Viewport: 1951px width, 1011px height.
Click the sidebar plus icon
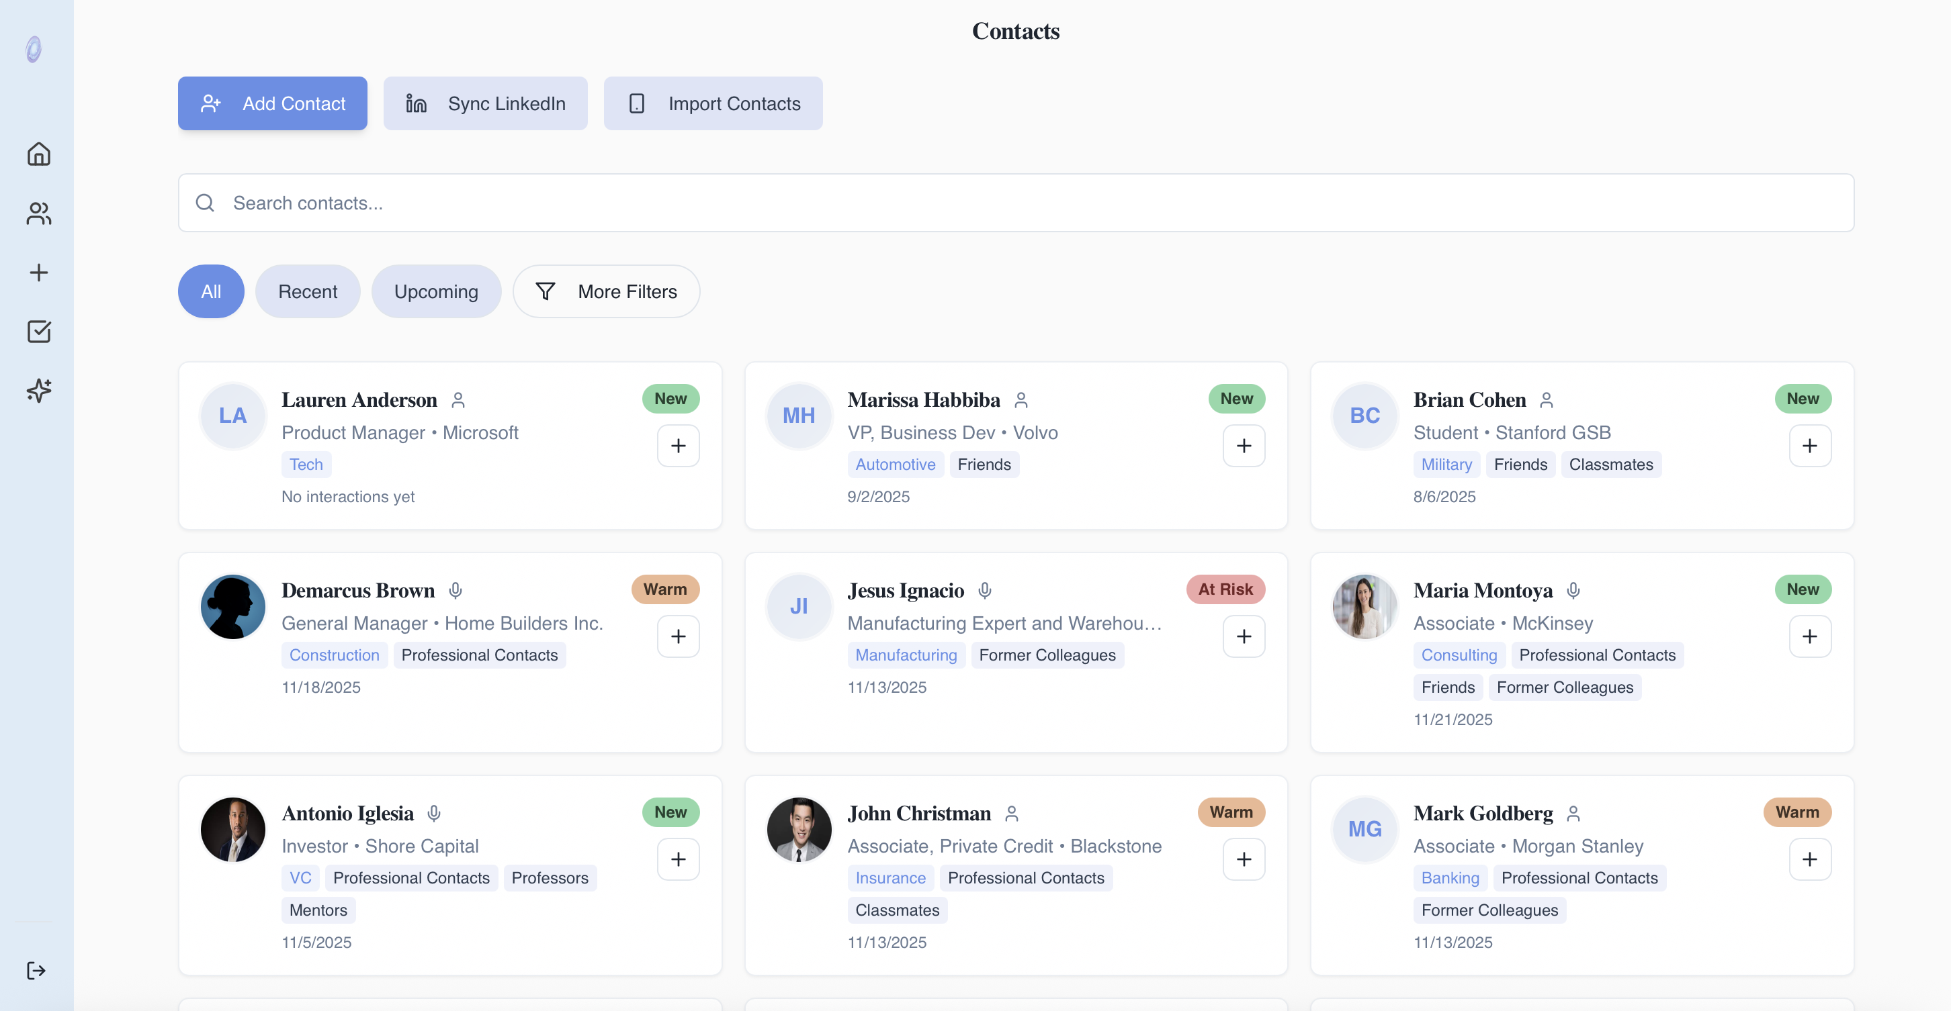pos(38,273)
